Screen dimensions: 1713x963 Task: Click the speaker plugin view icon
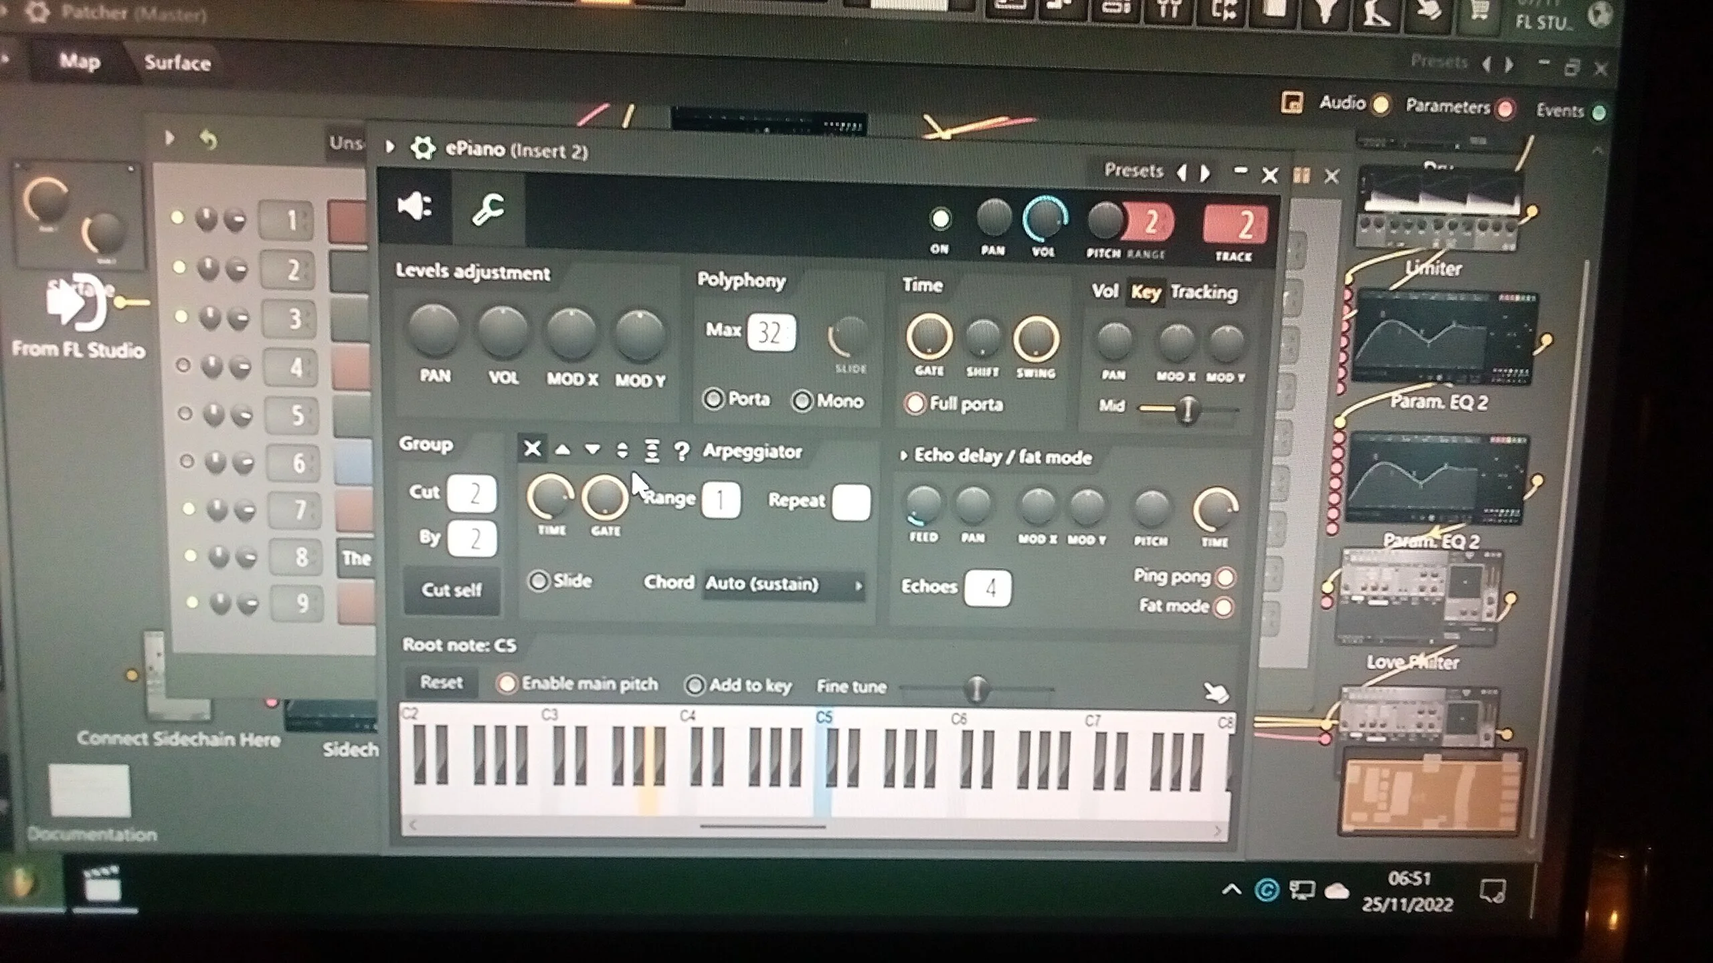[x=414, y=207]
